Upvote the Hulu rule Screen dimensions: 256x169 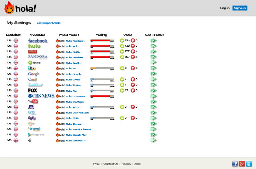[122, 46]
